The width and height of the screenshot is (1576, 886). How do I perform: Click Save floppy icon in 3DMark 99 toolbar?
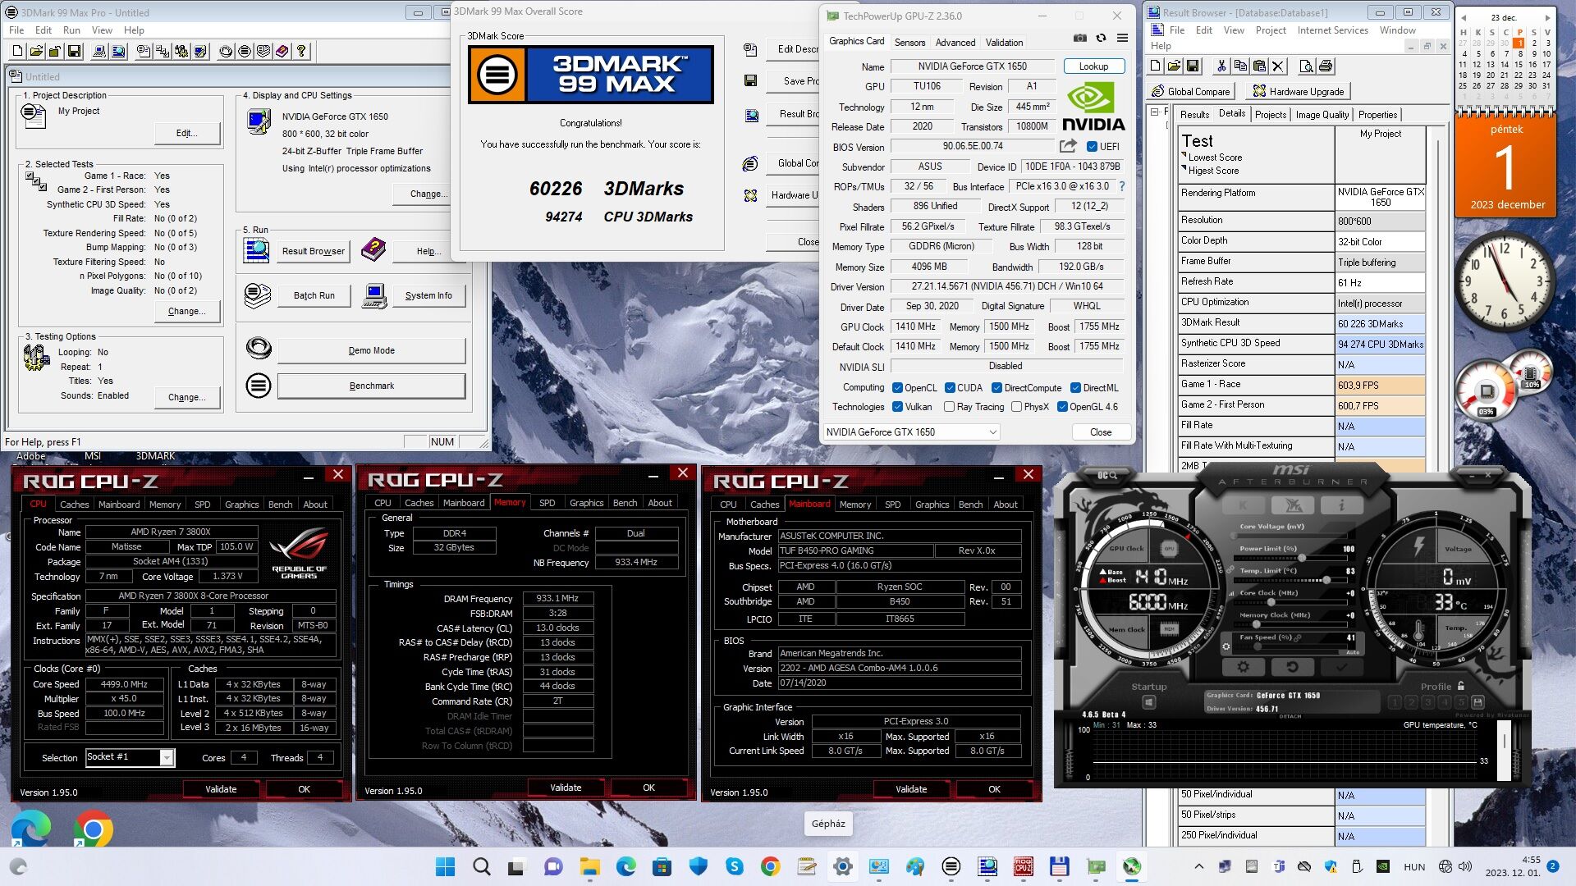74,51
